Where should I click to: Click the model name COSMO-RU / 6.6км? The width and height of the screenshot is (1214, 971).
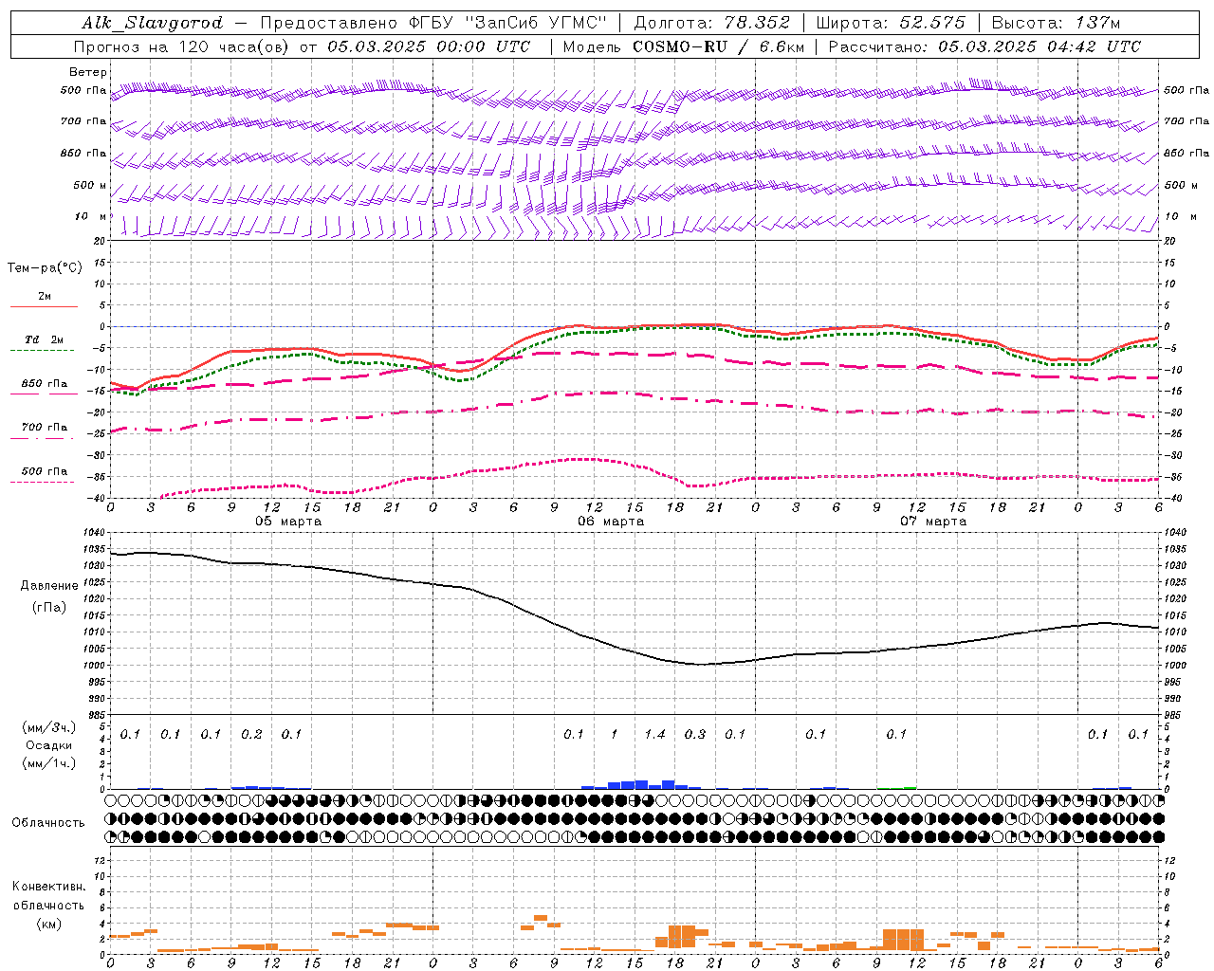click(x=718, y=46)
